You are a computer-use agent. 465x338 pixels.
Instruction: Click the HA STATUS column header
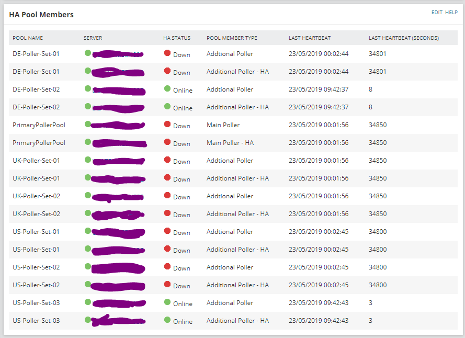pos(177,38)
